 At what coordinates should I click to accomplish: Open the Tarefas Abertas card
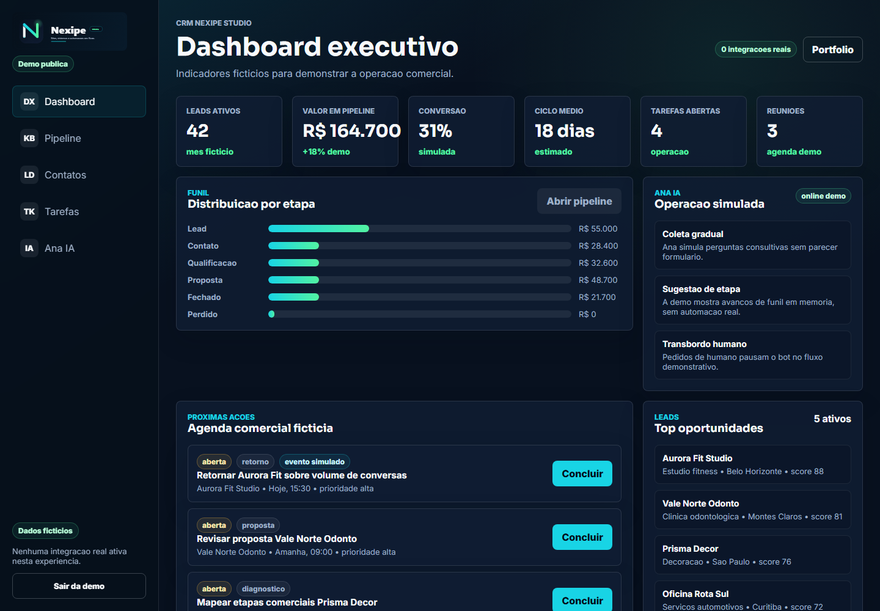click(x=694, y=131)
